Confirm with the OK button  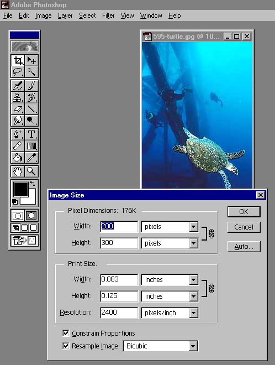click(244, 212)
